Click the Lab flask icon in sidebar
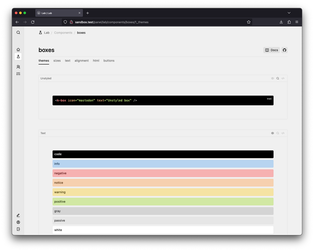314x251 pixels. click(18, 56)
